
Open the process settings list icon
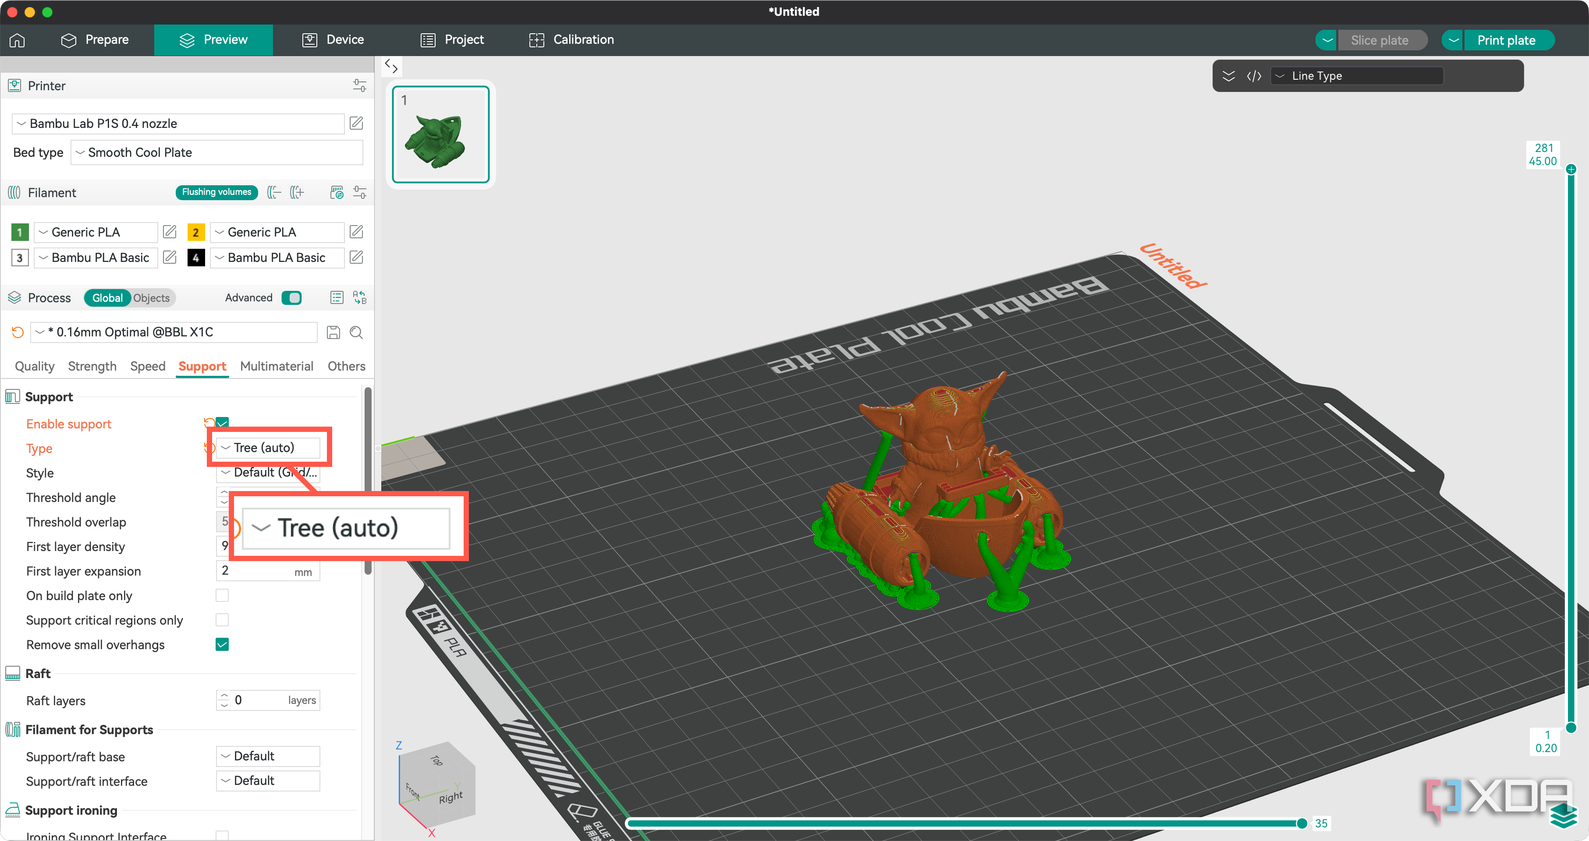(x=336, y=298)
